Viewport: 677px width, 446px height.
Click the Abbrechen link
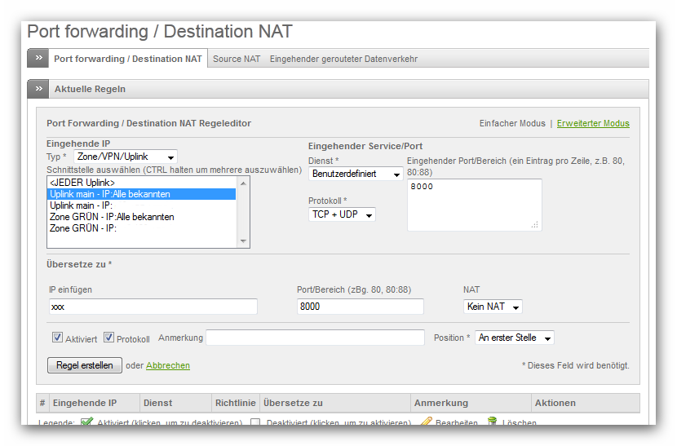point(168,365)
